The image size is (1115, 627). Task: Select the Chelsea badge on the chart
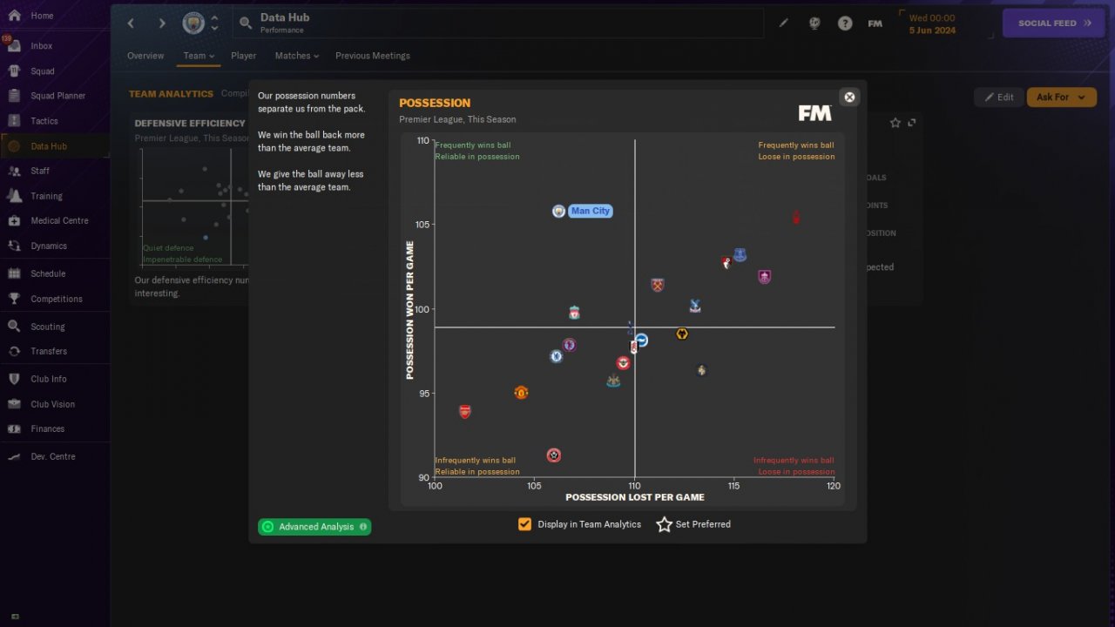tap(556, 356)
